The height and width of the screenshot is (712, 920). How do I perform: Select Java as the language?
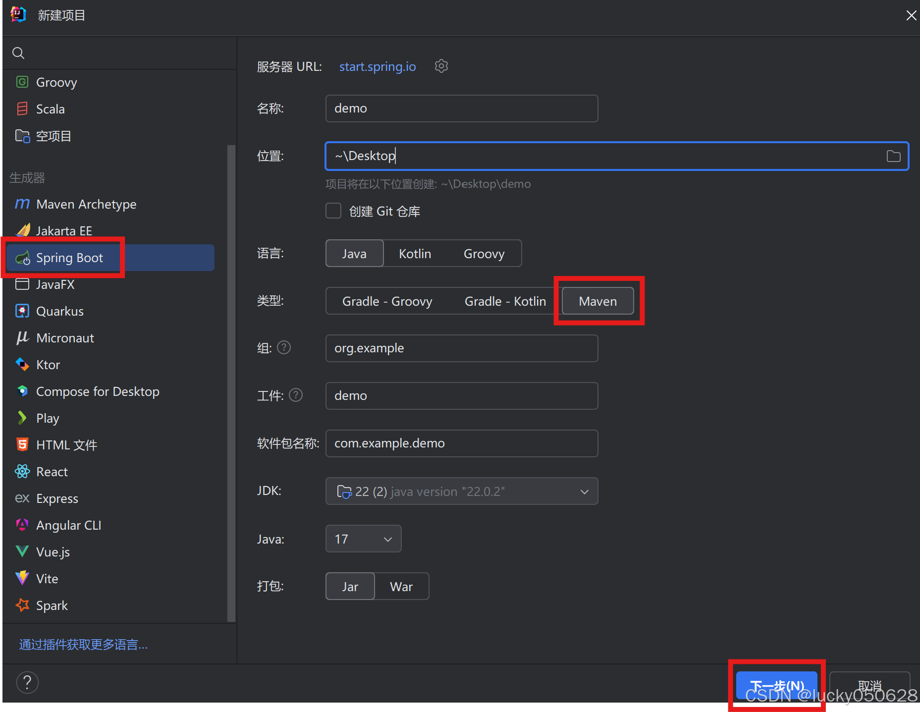(354, 253)
